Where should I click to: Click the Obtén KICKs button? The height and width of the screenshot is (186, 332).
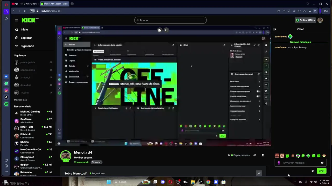305,20
